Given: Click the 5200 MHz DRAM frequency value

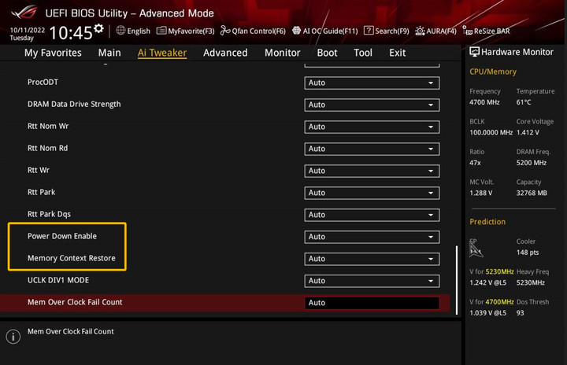Looking at the screenshot, I should [532, 163].
